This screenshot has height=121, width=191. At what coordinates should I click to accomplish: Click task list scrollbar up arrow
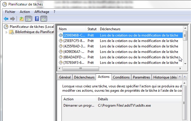click(x=185, y=28)
